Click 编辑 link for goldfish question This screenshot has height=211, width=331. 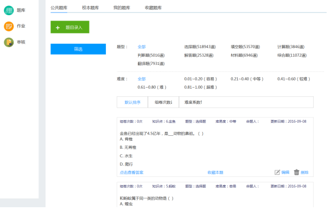285,173
